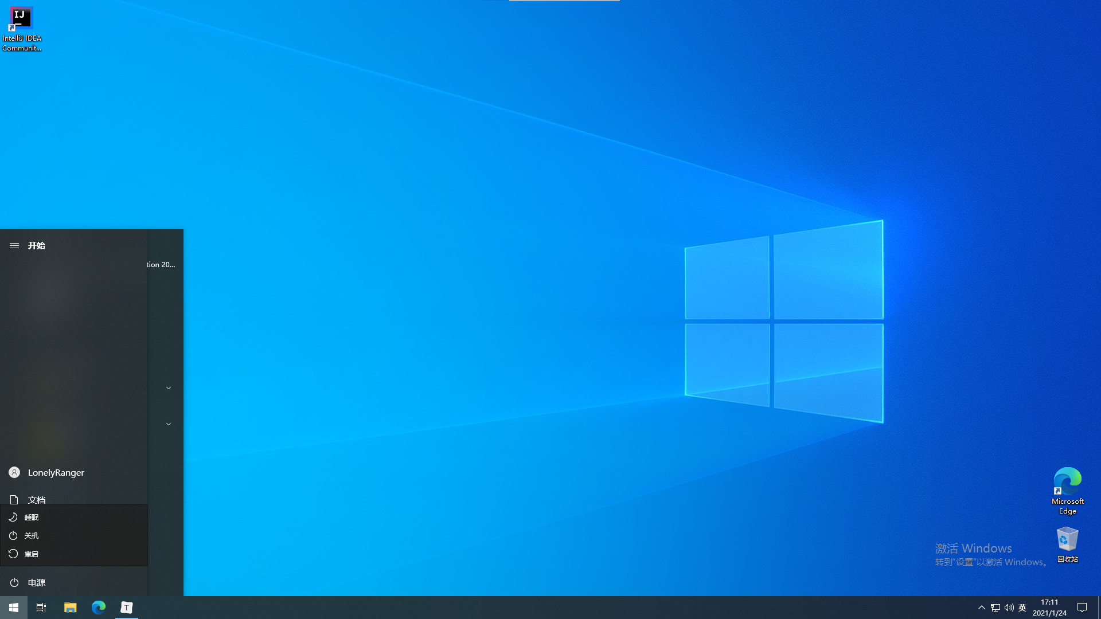
Task: Open the notification center
Action: (1082, 608)
